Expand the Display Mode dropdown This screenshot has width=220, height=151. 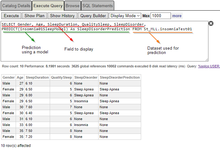tap(125, 16)
